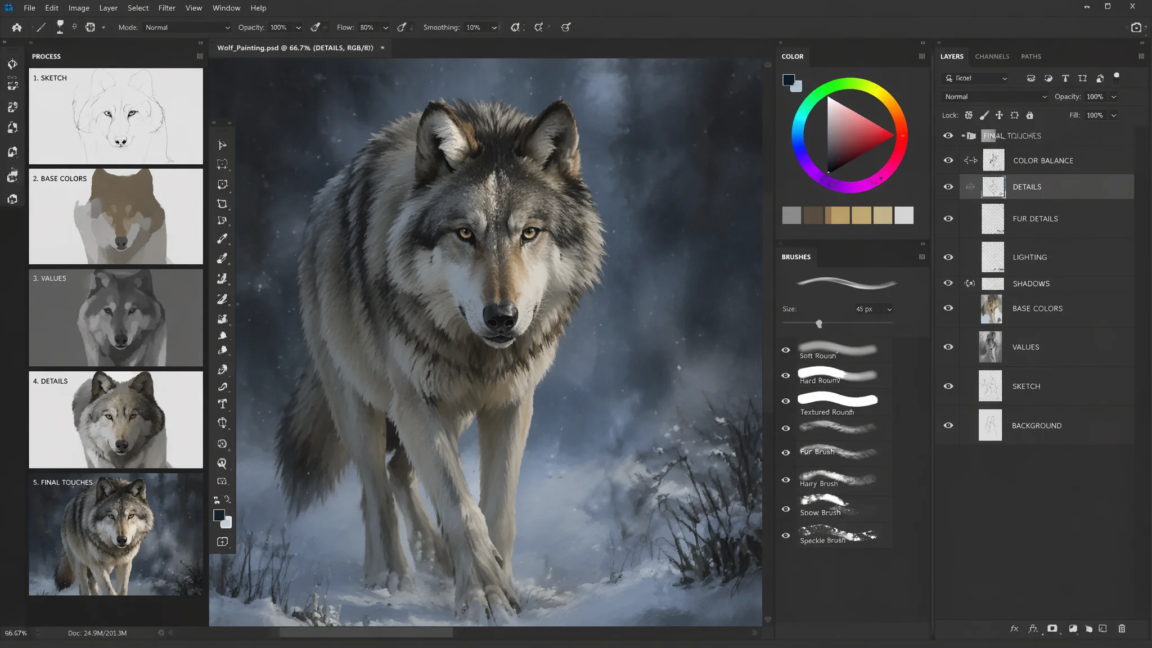
Task: Toggle the eye next to Speckle Brush
Action: click(786, 535)
